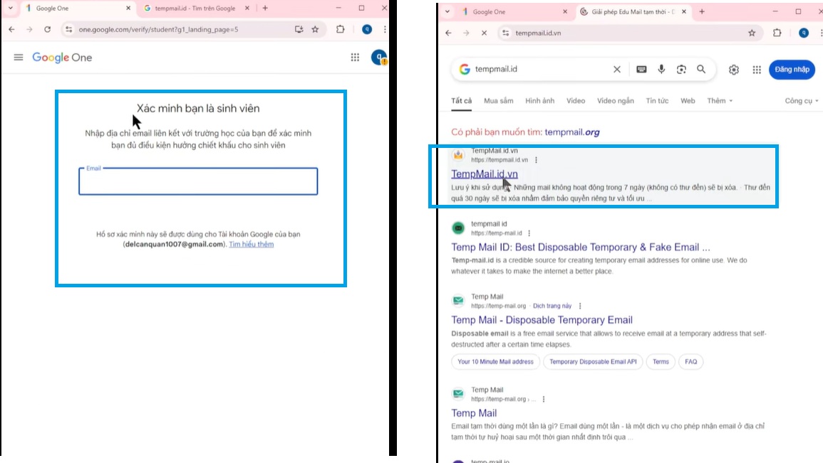This screenshot has height=463, width=823.
Task: Open Chrome three-dot menu in left window
Action: pos(385,29)
